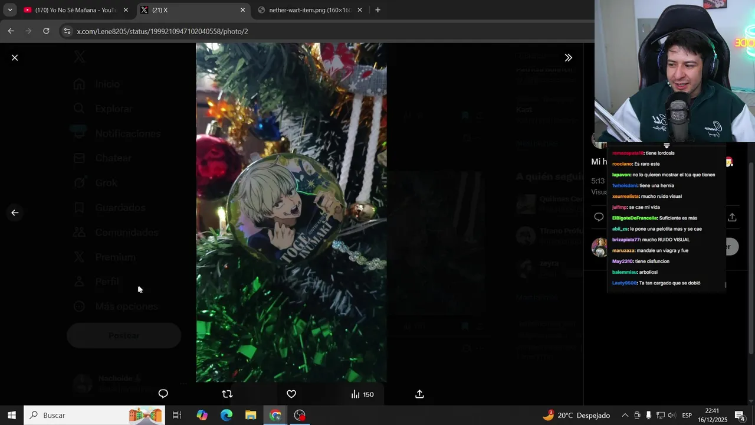Go to the previous photo with the left arrow

(15, 213)
